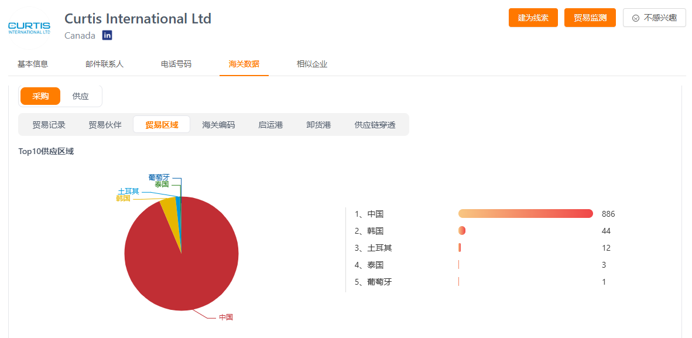Click the 韩国 pie chart label
Image resolution: width=692 pixels, height=338 pixels.
(x=123, y=199)
